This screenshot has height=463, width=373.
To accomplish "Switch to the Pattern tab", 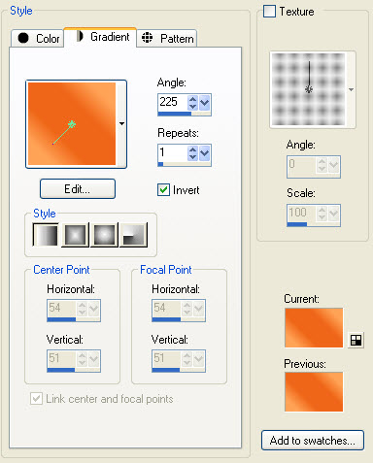I will (167, 39).
